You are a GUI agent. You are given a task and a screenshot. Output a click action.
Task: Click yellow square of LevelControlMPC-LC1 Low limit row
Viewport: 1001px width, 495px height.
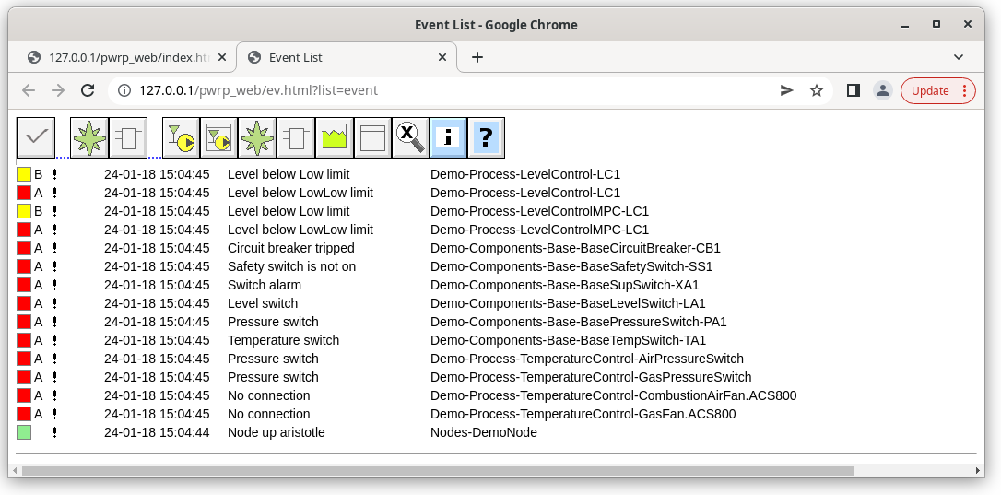pos(24,211)
